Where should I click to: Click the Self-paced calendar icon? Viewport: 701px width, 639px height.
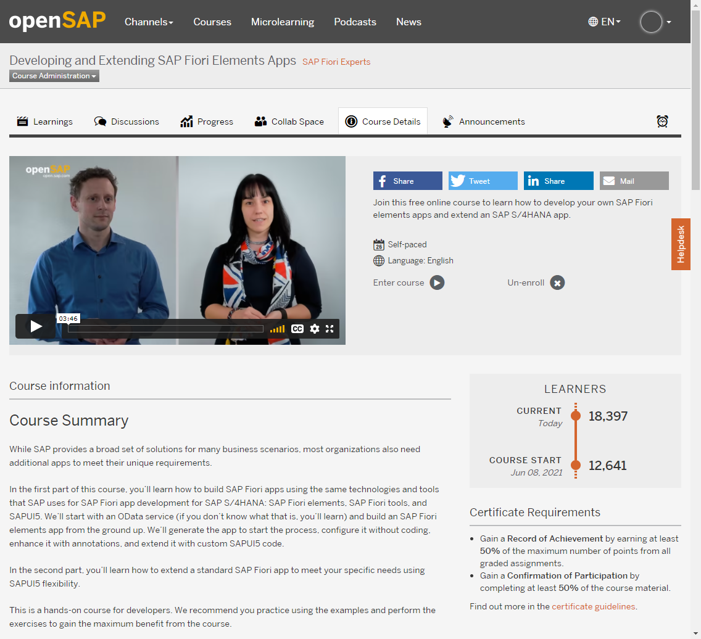[379, 245]
